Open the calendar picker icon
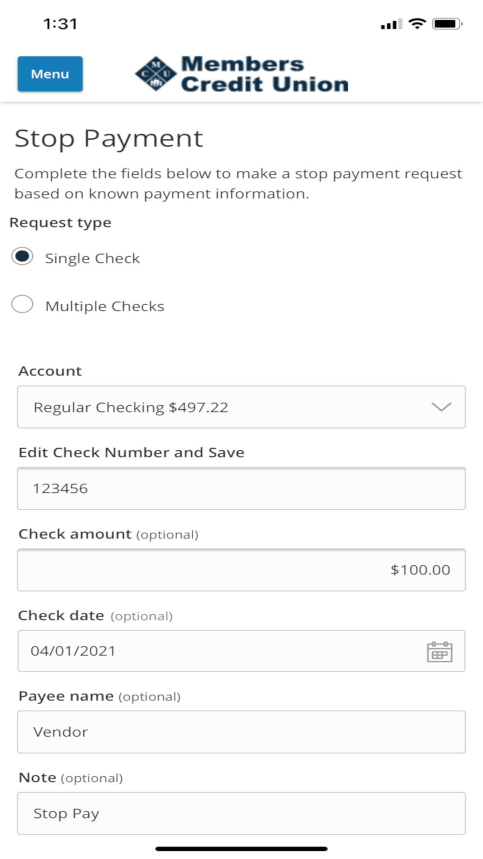The width and height of the screenshot is (483, 859). pos(440,652)
